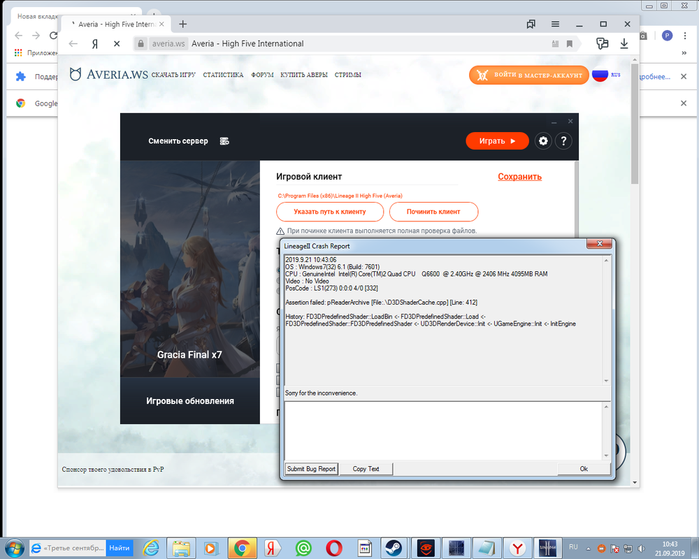This screenshot has width=699, height=559.
Task: Open a new browser tab
Action: tap(183, 24)
